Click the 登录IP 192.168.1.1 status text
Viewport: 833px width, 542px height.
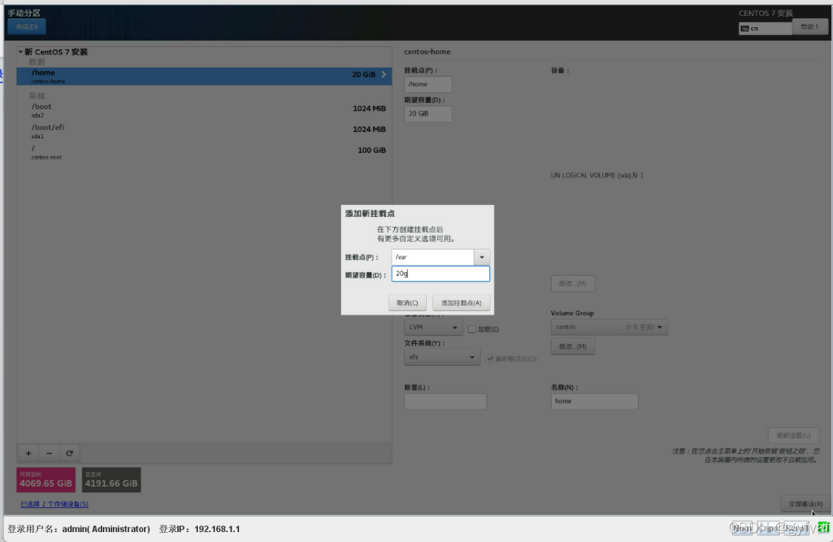tap(199, 529)
